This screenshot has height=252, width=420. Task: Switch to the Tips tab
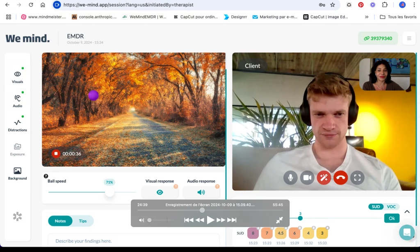pyautogui.click(x=83, y=221)
